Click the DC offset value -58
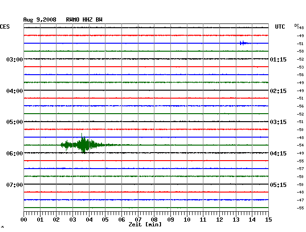 click(x=300, y=51)
